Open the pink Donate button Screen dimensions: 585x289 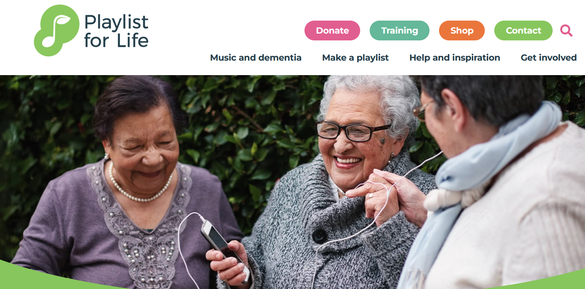tap(332, 31)
